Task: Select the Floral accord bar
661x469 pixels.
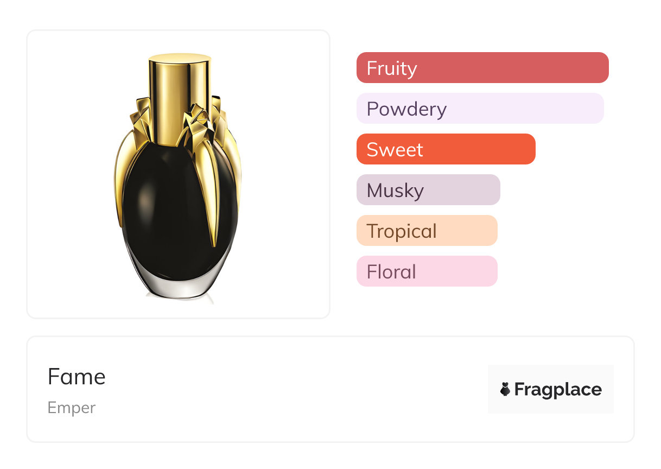Action: (427, 271)
